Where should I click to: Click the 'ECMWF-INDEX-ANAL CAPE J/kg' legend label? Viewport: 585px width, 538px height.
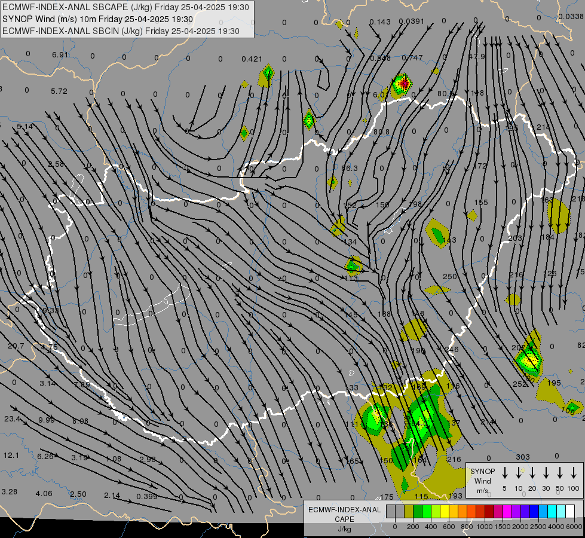click(x=344, y=519)
